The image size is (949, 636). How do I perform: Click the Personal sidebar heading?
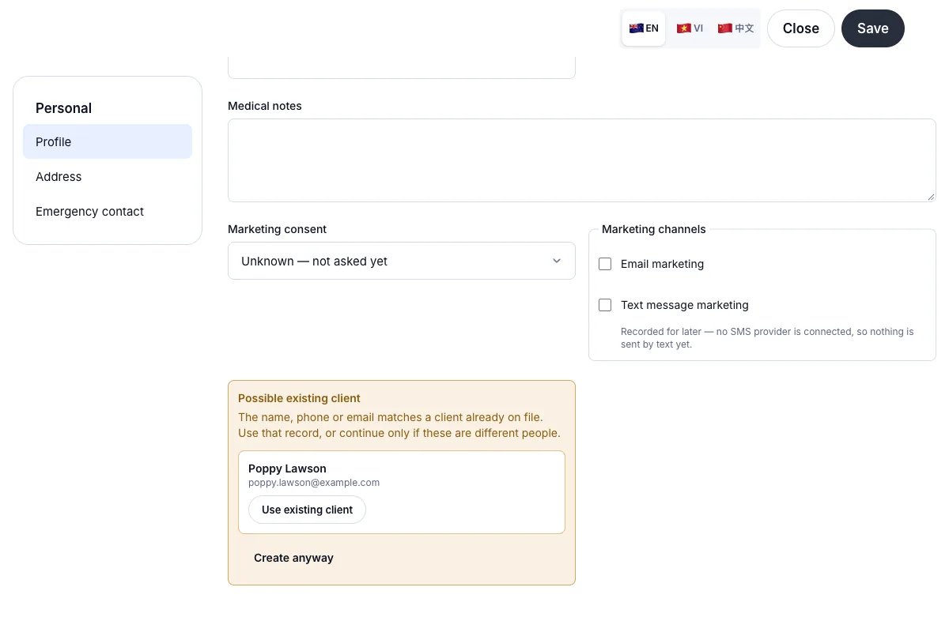(x=63, y=108)
